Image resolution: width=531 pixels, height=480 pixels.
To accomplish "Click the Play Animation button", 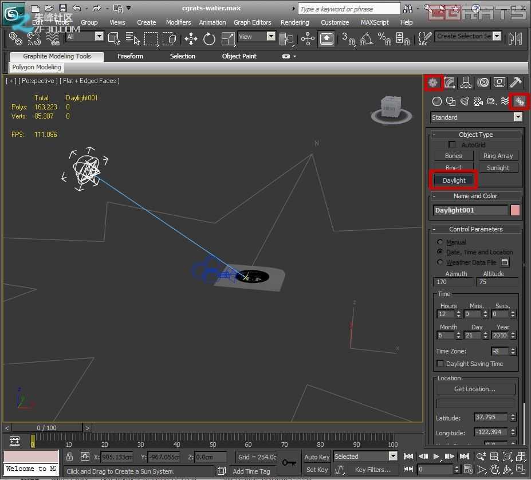I will click(436, 457).
